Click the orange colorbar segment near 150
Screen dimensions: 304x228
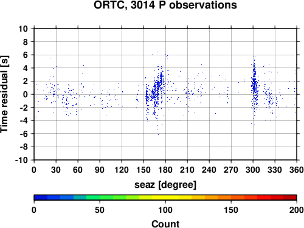(231, 198)
